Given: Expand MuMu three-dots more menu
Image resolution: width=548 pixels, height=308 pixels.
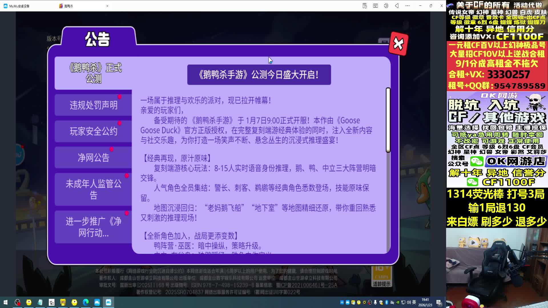Looking at the screenshot, I should click(x=407, y=6).
